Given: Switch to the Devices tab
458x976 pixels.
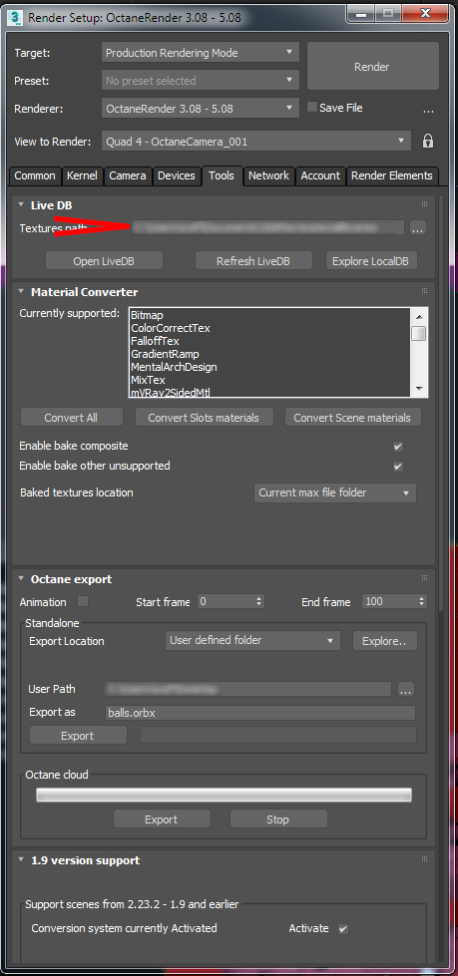Looking at the screenshot, I should point(177,176).
